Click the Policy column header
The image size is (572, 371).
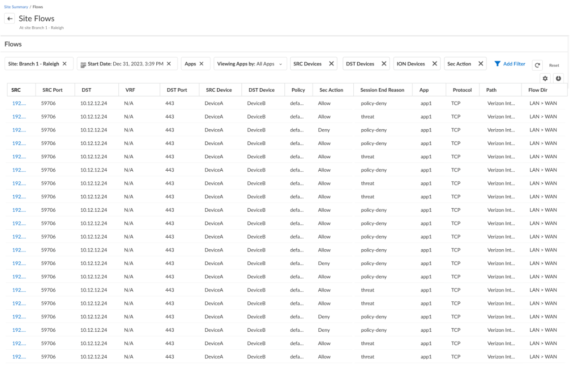coord(299,90)
